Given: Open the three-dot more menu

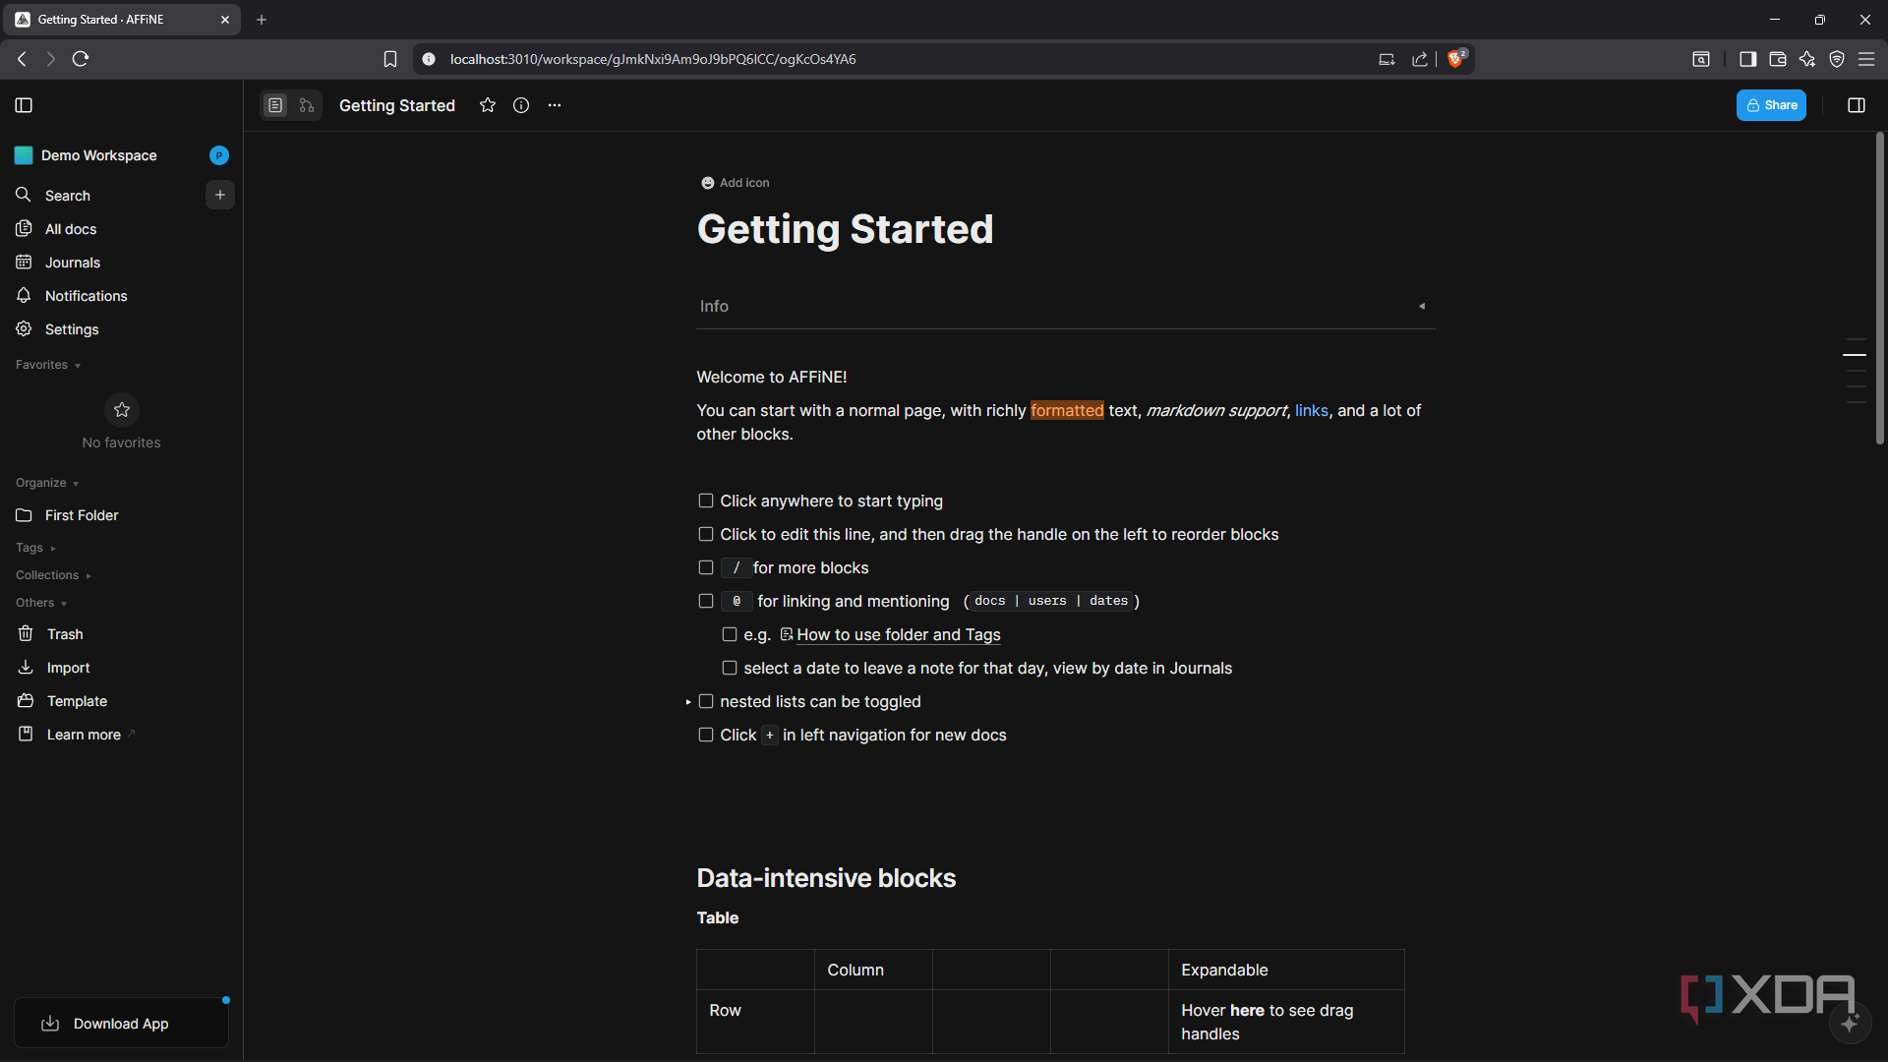Looking at the screenshot, I should pyautogui.click(x=555, y=105).
